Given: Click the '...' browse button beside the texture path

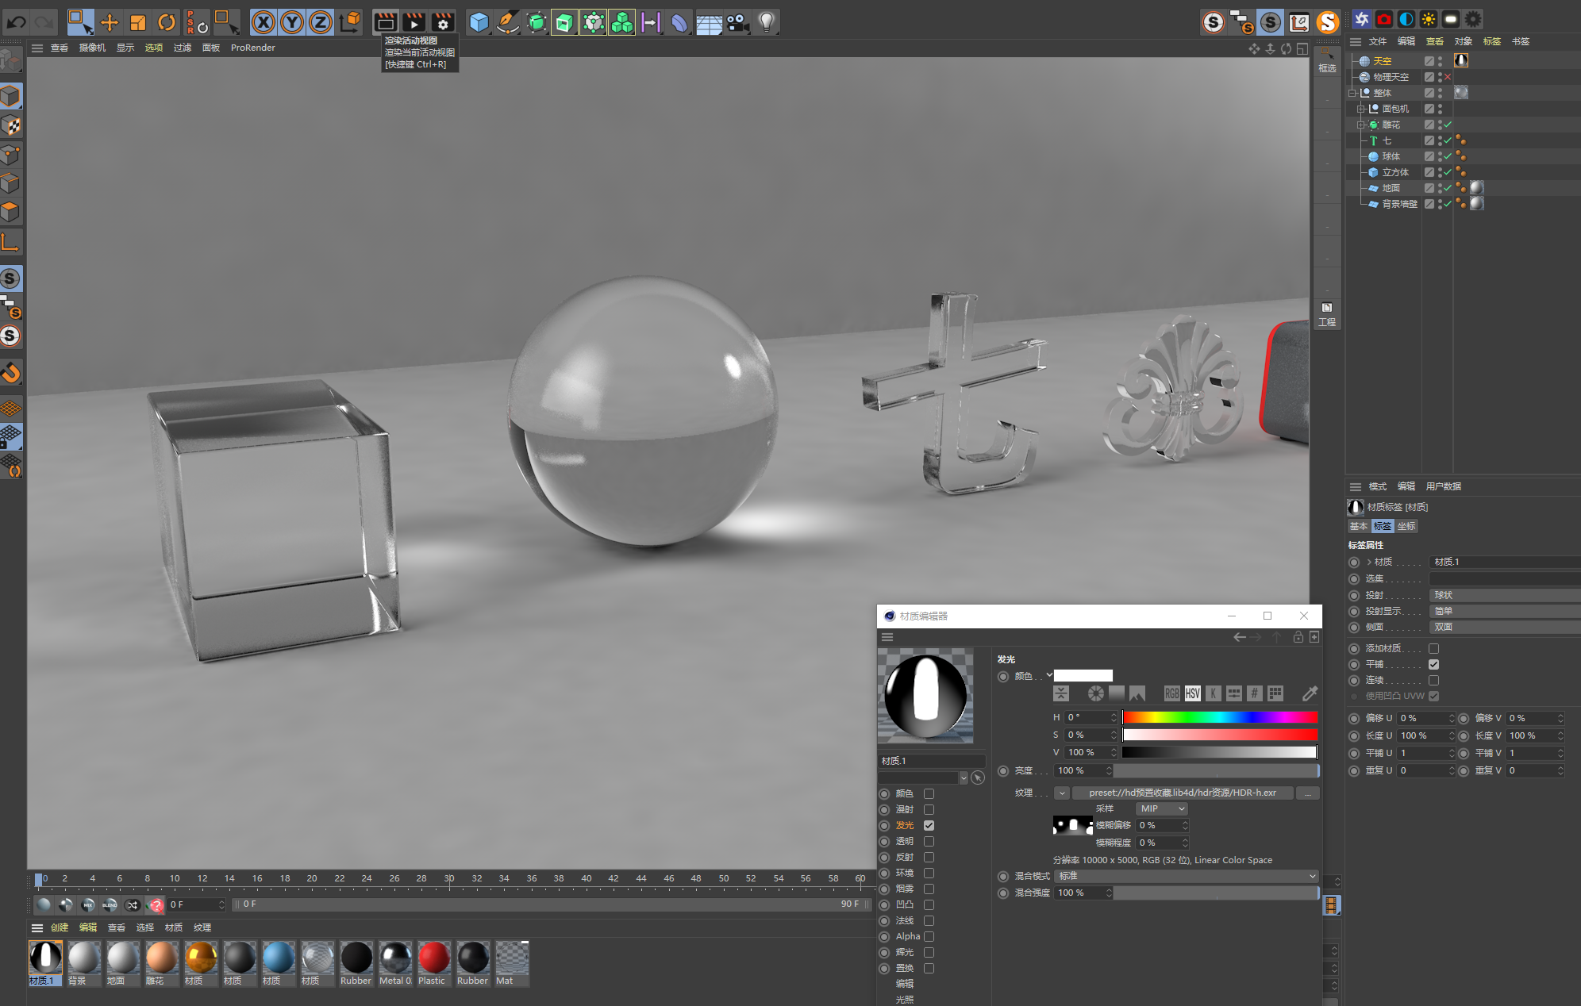Looking at the screenshot, I should [x=1307, y=793].
